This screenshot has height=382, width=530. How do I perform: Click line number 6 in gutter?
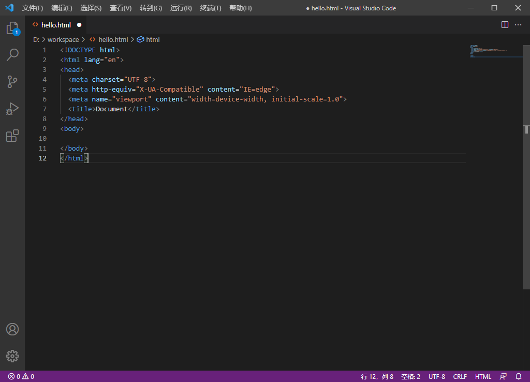[45, 99]
